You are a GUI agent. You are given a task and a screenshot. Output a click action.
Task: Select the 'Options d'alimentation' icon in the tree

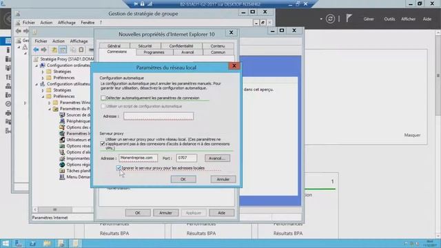coord(62,152)
